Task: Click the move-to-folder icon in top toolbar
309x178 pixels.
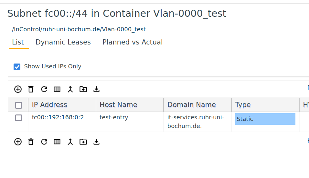Action: [x=83, y=89]
